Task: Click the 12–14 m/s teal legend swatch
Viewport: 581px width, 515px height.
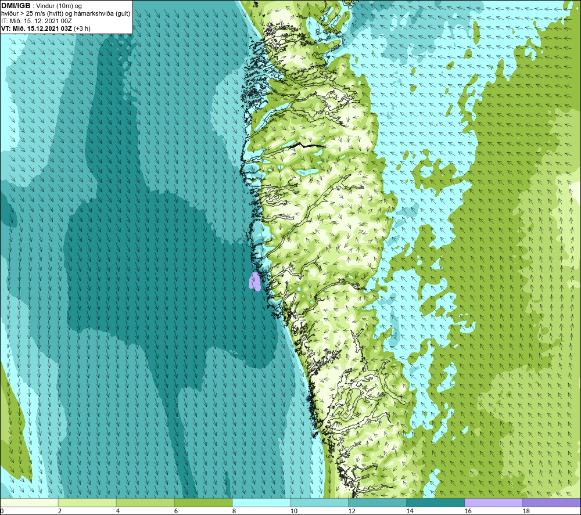Action: click(x=377, y=502)
